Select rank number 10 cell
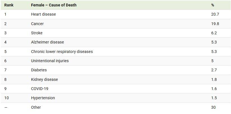This screenshot has width=231, height=114. pyautogui.click(x=6, y=98)
